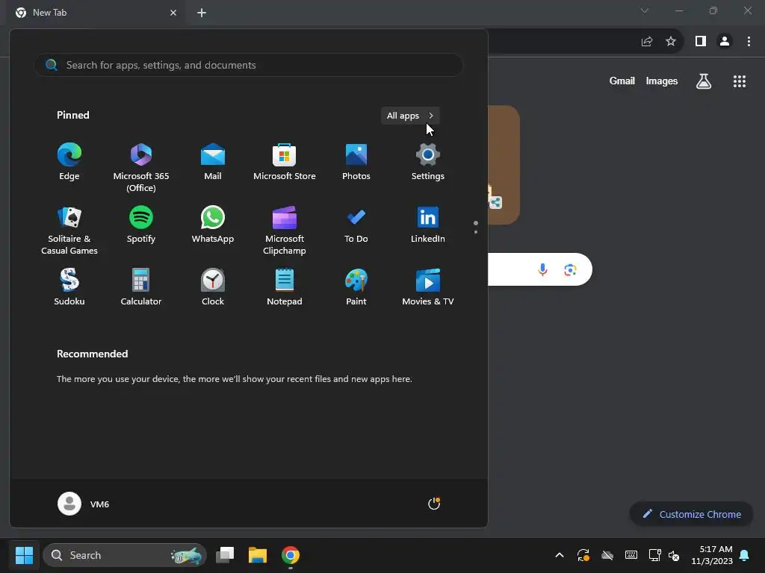
Task: Open Microsoft Store from pinned apps
Action: [x=285, y=162]
